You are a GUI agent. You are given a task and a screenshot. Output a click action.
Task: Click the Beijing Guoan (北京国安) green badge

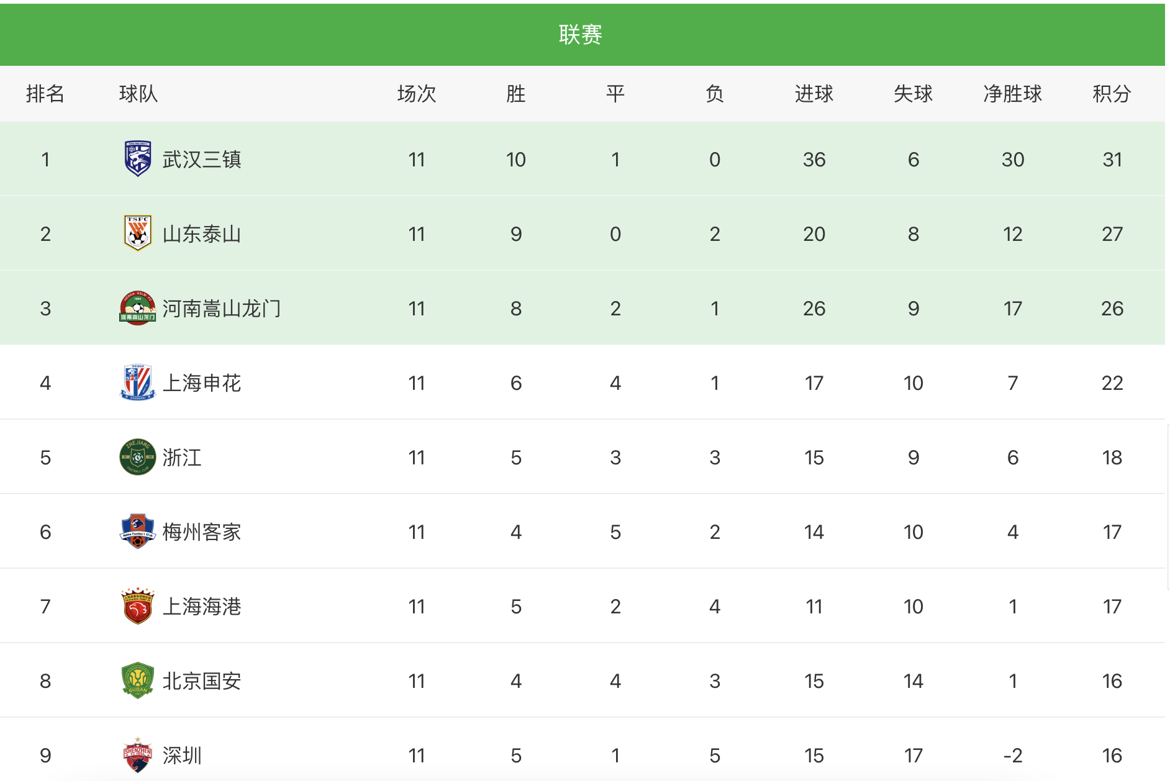(137, 680)
